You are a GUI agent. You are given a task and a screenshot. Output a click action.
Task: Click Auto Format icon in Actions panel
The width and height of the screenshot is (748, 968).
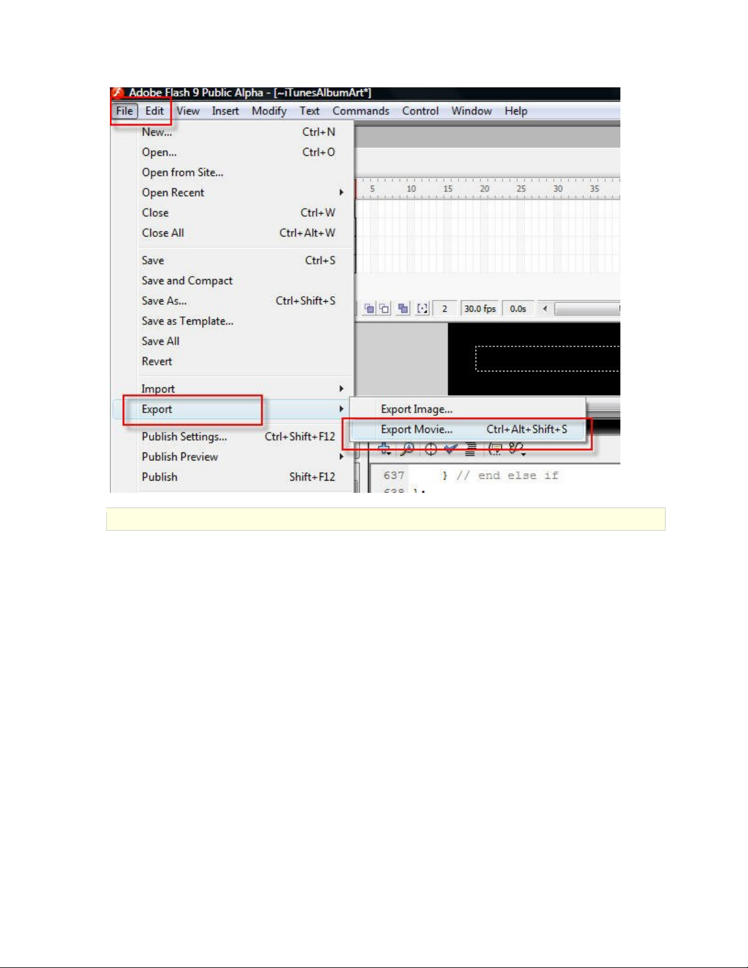[471, 451]
